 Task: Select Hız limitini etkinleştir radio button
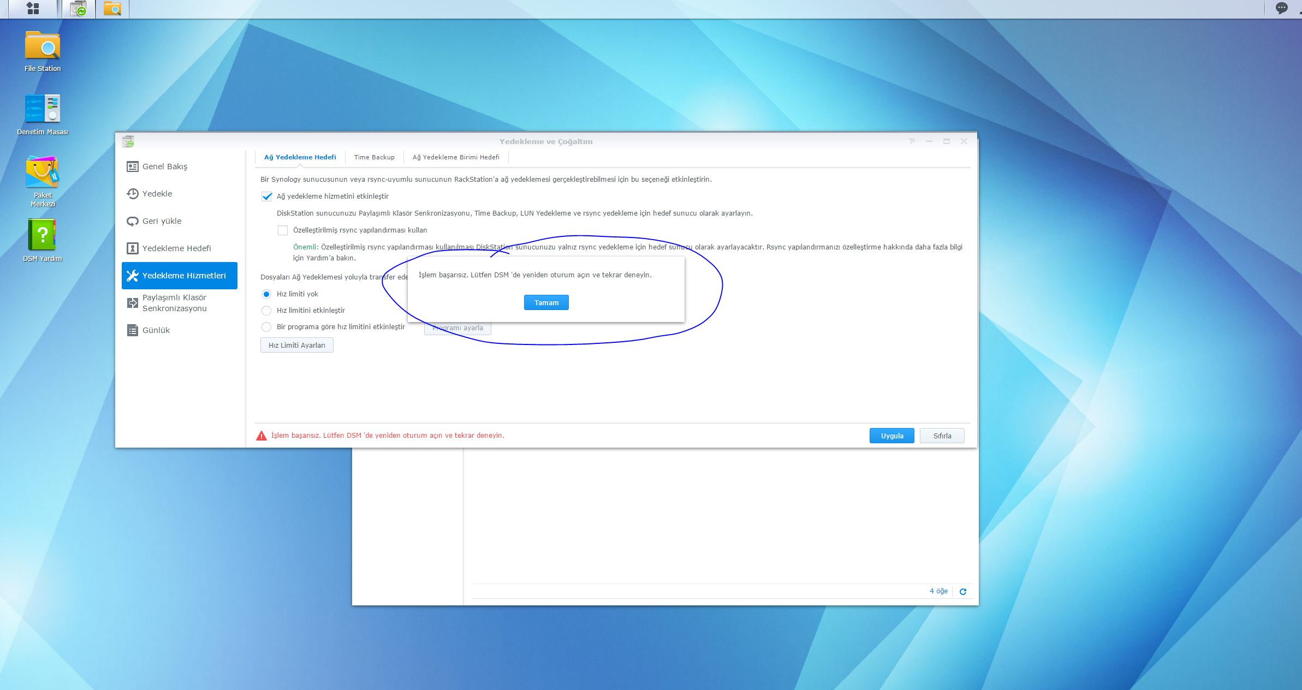[266, 311]
